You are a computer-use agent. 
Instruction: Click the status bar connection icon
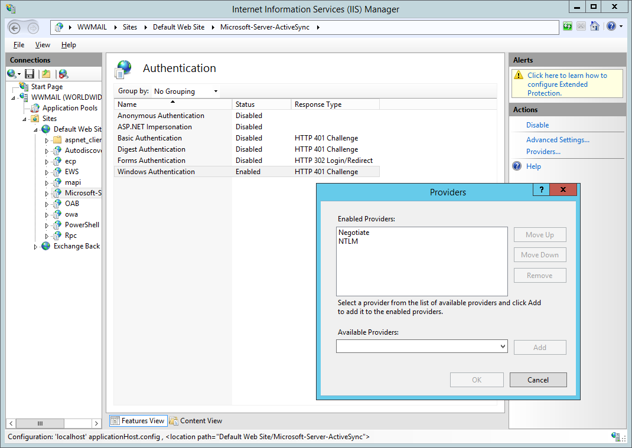(615, 437)
